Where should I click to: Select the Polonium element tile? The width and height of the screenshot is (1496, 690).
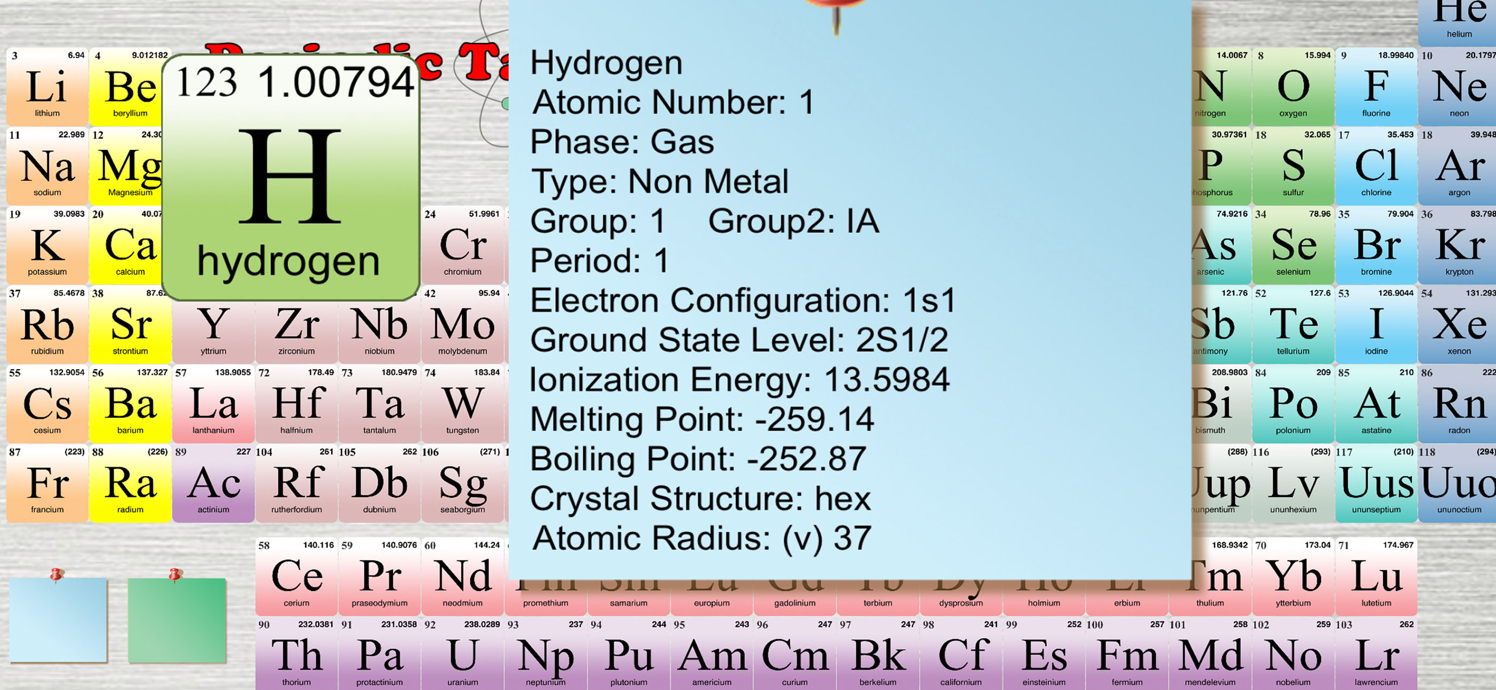click(x=1293, y=404)
